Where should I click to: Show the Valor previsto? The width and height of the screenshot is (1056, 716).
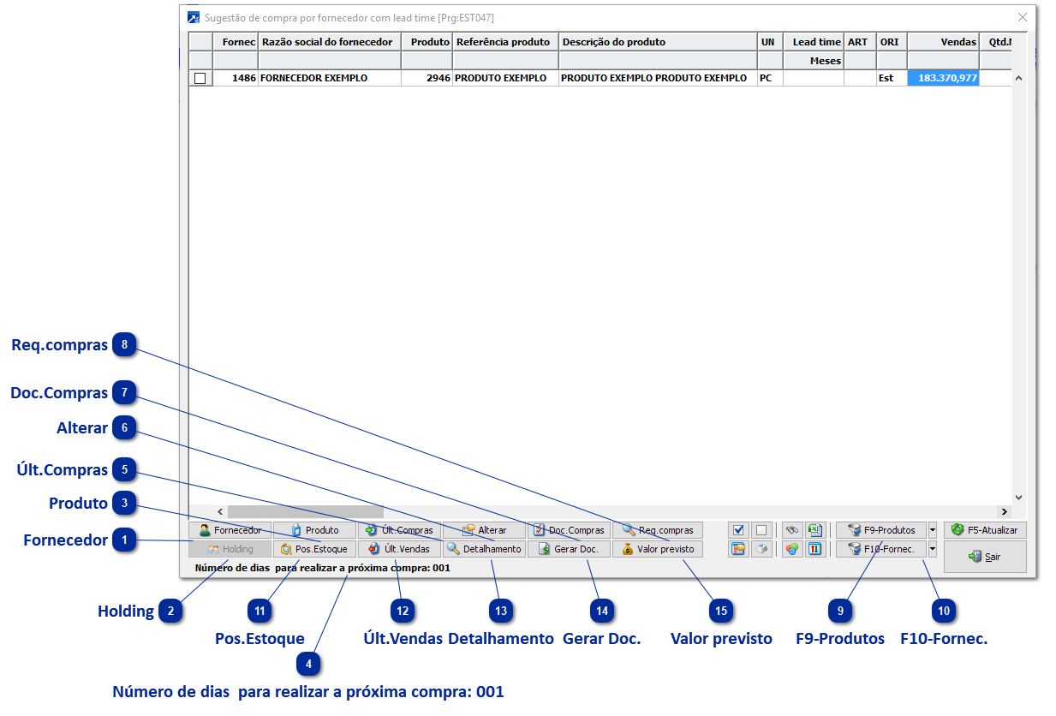pos(658,549)
